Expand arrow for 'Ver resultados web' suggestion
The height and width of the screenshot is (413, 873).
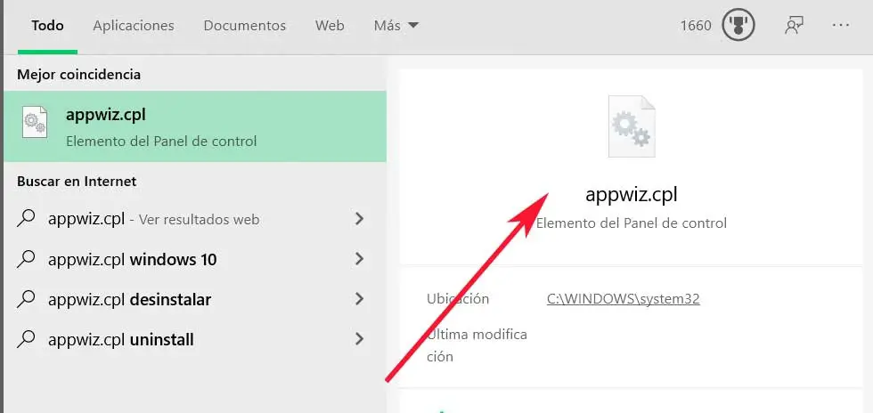click(360, 219)
